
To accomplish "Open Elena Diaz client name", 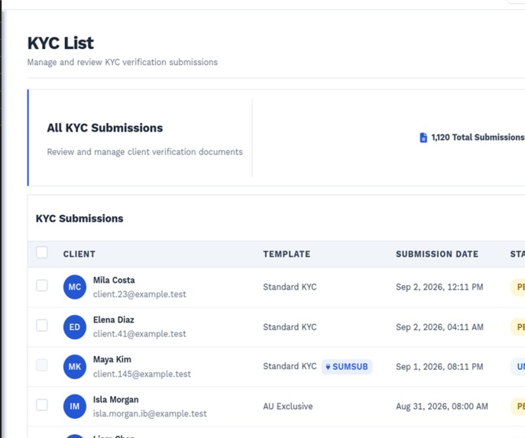I will click(x=114, y=320).
